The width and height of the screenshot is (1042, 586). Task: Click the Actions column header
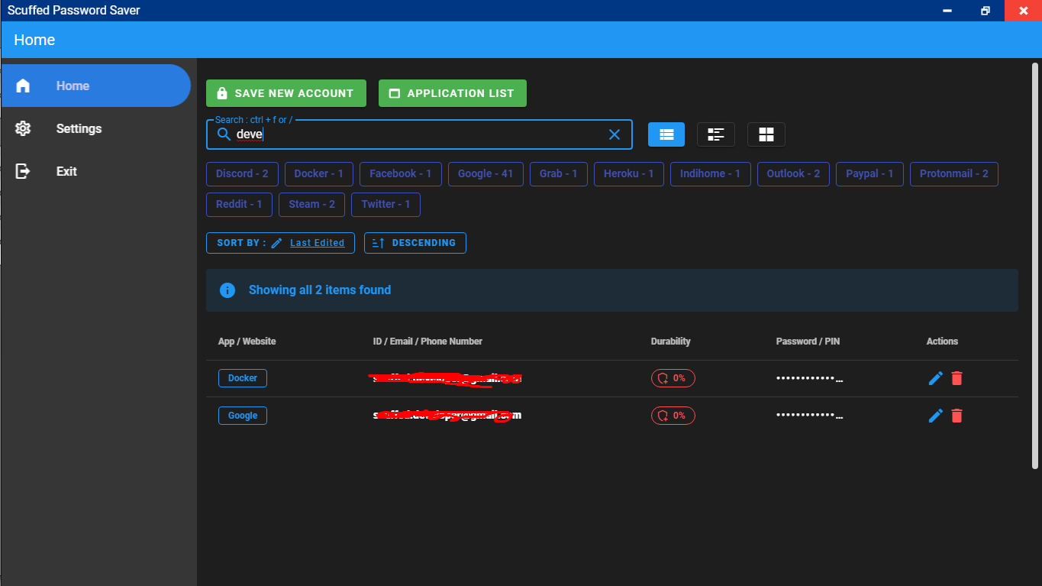click(x=942, y=342)
